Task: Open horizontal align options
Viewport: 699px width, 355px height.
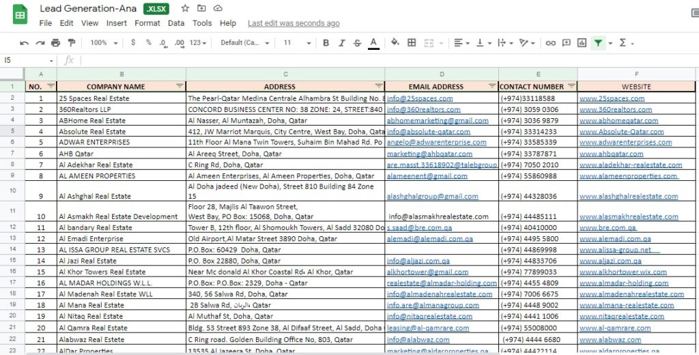Action: point(461,43)
